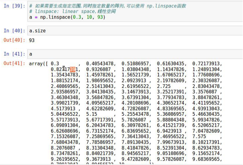Click the array value 3.14673913
The image size is (243, 165).
(135, 92)
